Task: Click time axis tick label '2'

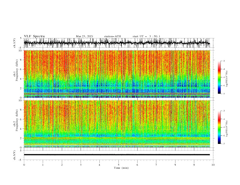Action: 62,165
